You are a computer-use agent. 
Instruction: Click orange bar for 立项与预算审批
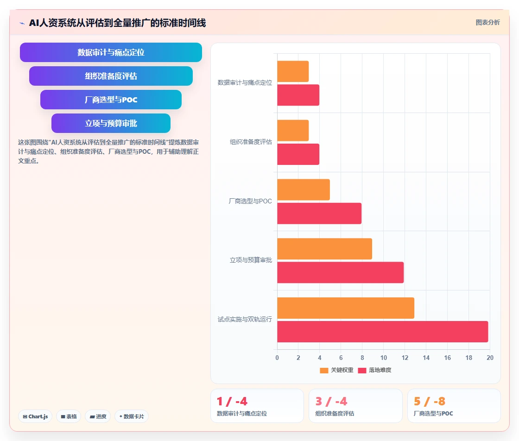pos(325,249)
